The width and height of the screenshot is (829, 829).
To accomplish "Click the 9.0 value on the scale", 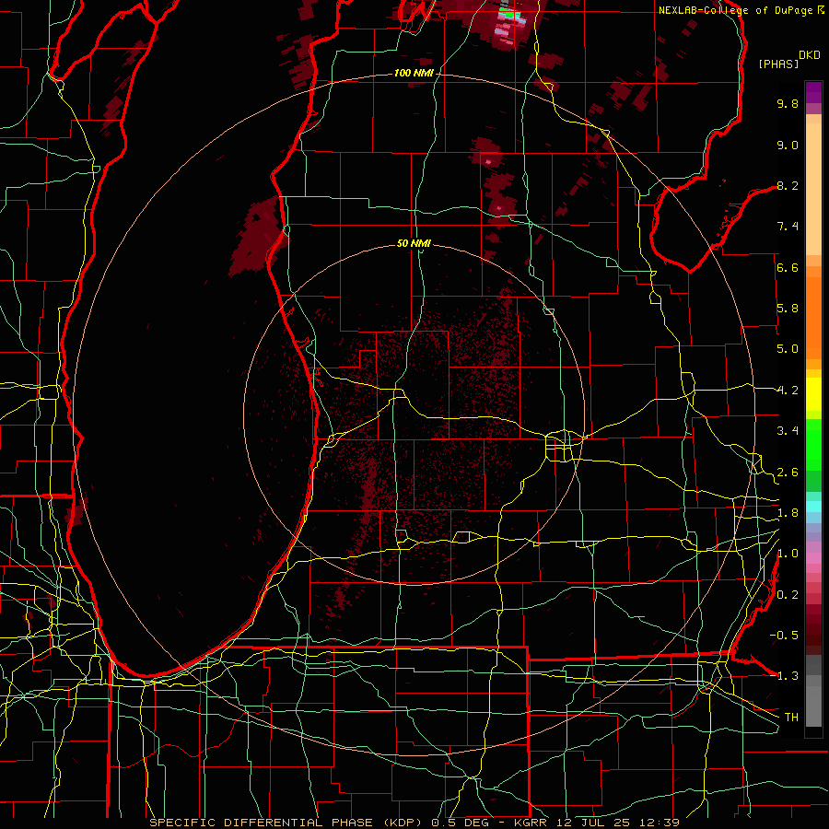I will [788, 146].
